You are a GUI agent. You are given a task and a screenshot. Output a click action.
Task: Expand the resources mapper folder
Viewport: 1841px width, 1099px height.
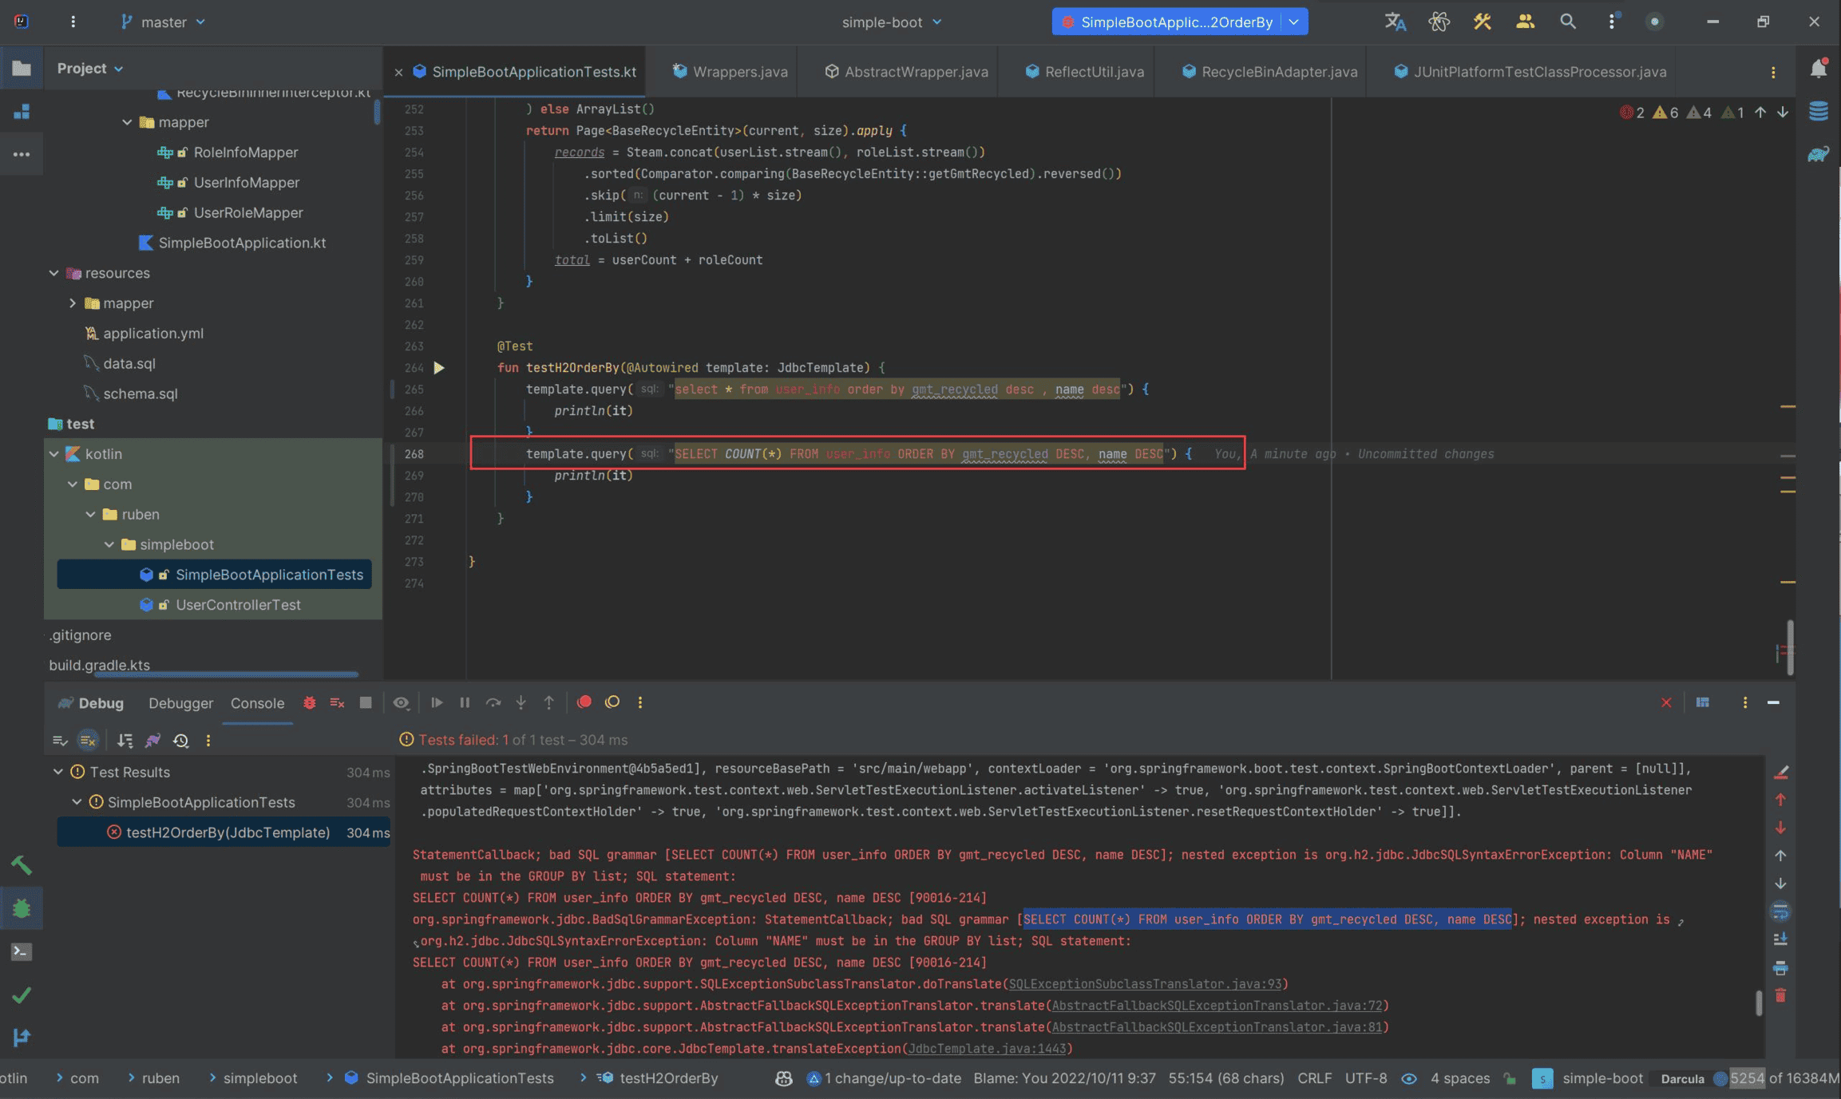pyautogui.click(x=73, y=303)
